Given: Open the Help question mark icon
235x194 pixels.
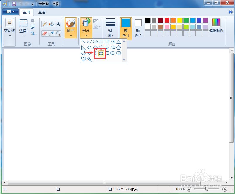Looking at the screenshot, I should click(x=231, y=12).
